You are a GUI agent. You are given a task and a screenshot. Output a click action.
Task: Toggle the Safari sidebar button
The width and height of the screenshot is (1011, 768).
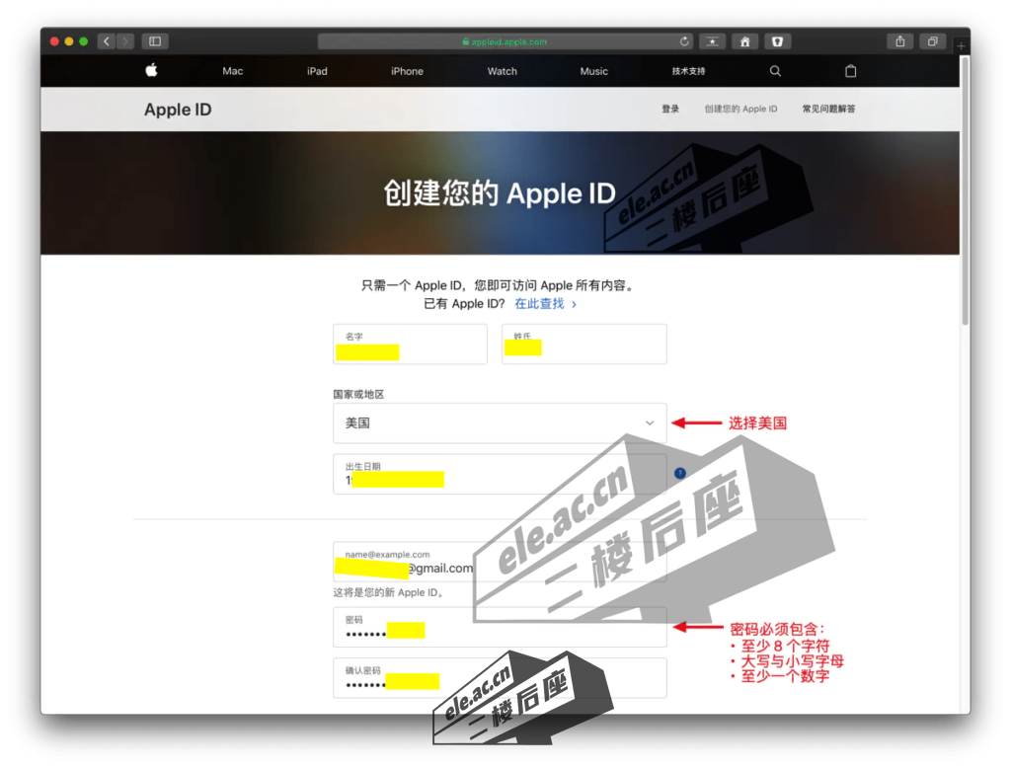pos(155,41)
